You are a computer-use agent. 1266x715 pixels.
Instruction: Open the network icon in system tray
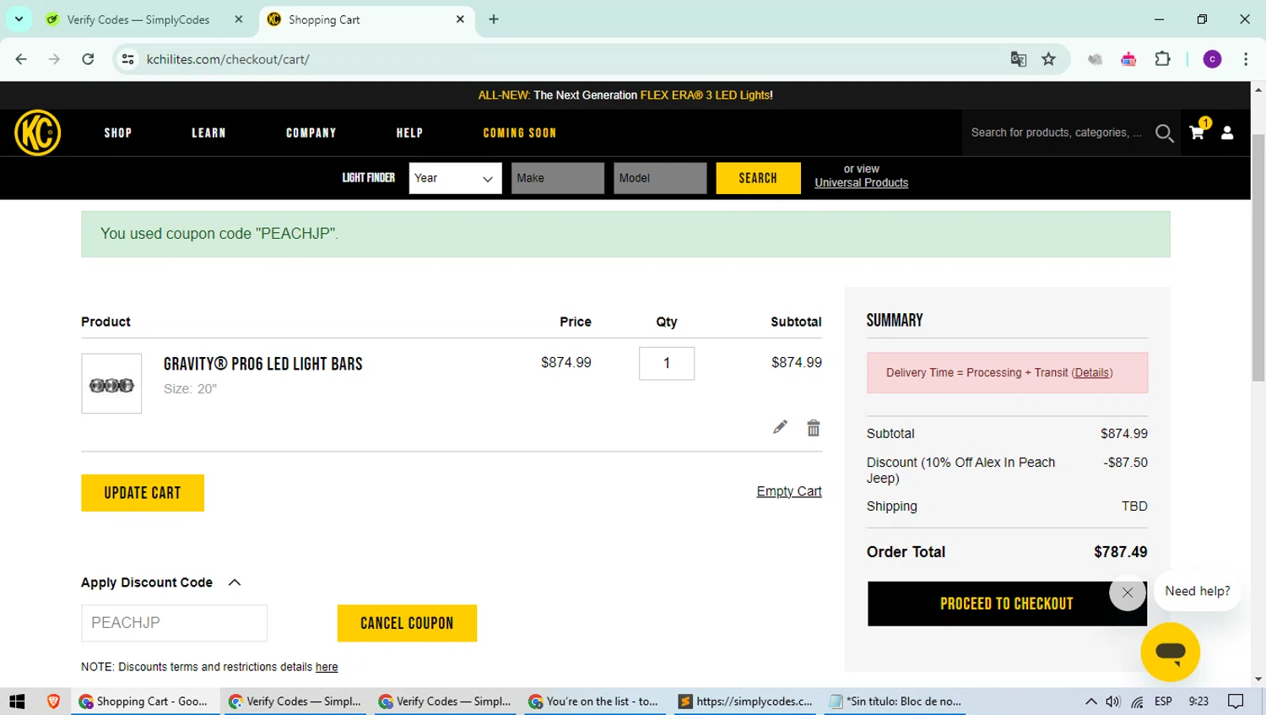1138,701
